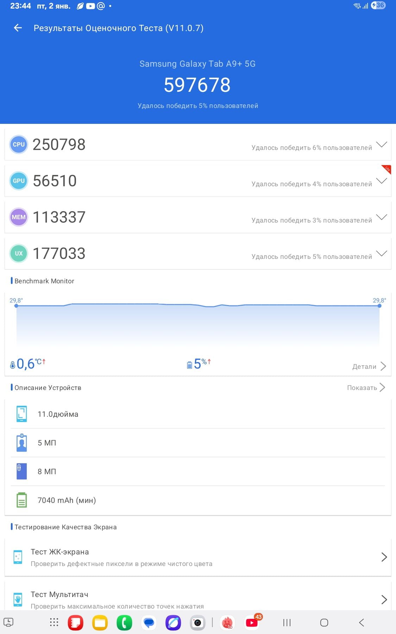Tap the multitouch hand icon
This screenshot has width=396, height=634.
coord(18,599)
